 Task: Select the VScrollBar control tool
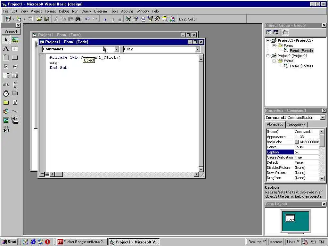pyautogui.click(x=15, y=85)
